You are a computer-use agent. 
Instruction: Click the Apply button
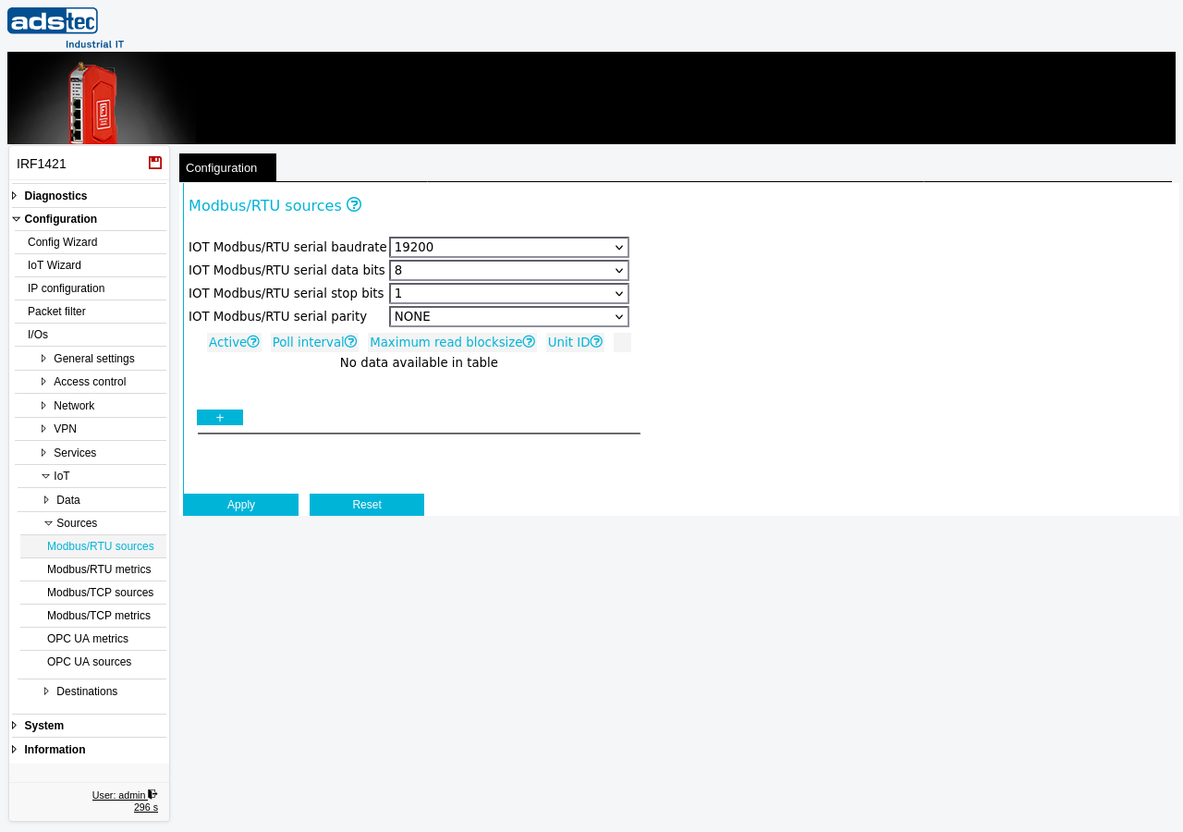[241, 505]
